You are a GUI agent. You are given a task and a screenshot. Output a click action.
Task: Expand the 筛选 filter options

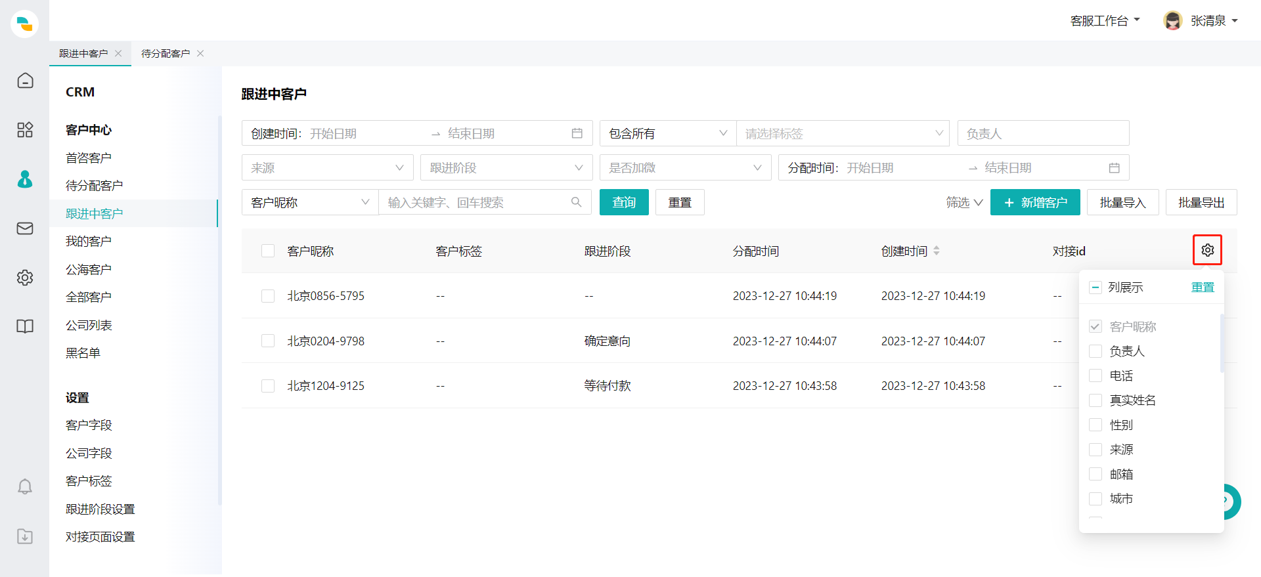[x=964, y=202]
